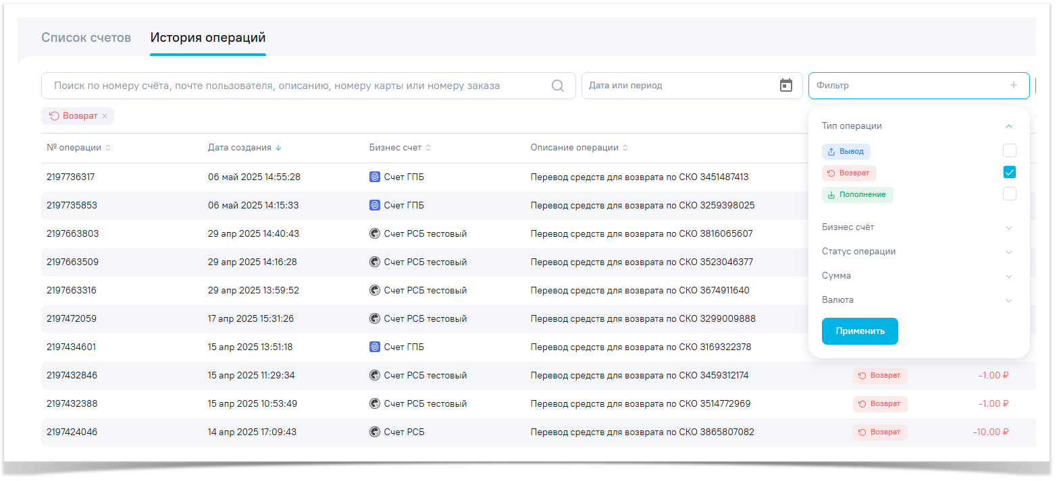This screenshot has height=481, width=1059.
Task: Click the plus icon in Фильтр field
Action: coord(1013,86)
